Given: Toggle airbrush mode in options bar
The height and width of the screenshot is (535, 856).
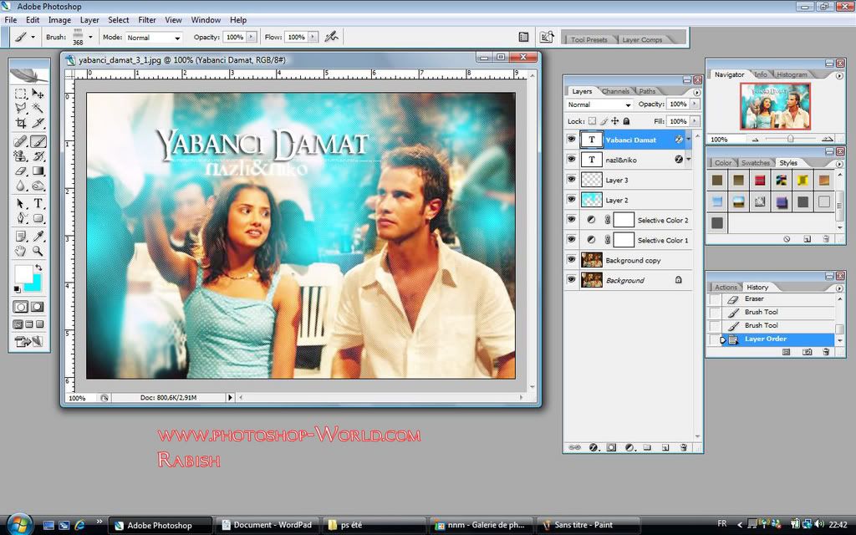Looking at the screenshot, I should [x=331, y=37].
